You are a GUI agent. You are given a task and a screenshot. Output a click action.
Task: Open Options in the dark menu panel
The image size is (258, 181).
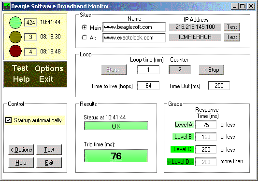(x=49, y=68)
